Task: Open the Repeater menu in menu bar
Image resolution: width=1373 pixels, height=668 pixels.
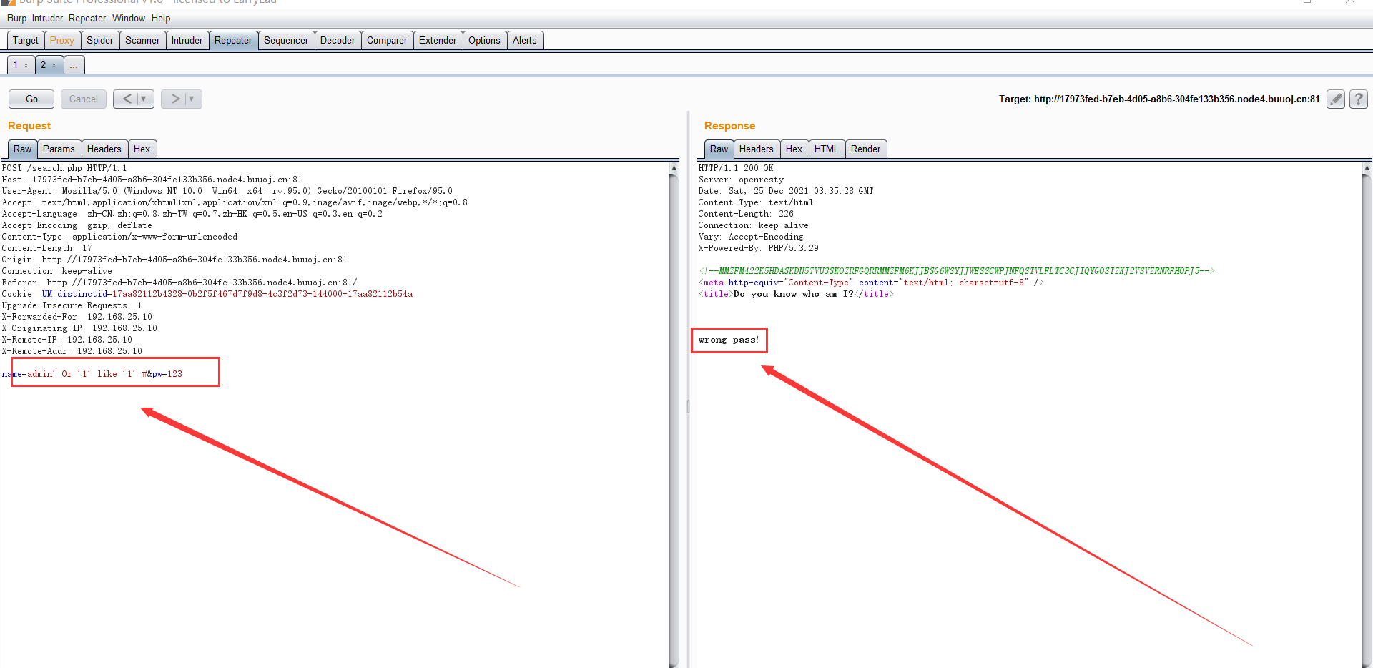Action: tap(87, 19)
